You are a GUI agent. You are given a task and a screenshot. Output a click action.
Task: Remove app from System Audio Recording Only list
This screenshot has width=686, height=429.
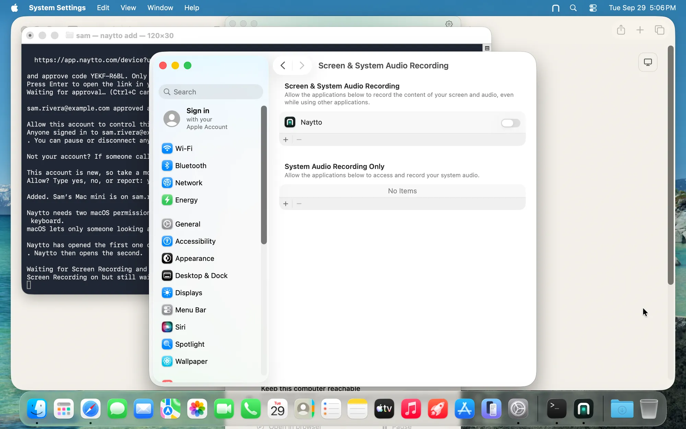coord(299,204)
